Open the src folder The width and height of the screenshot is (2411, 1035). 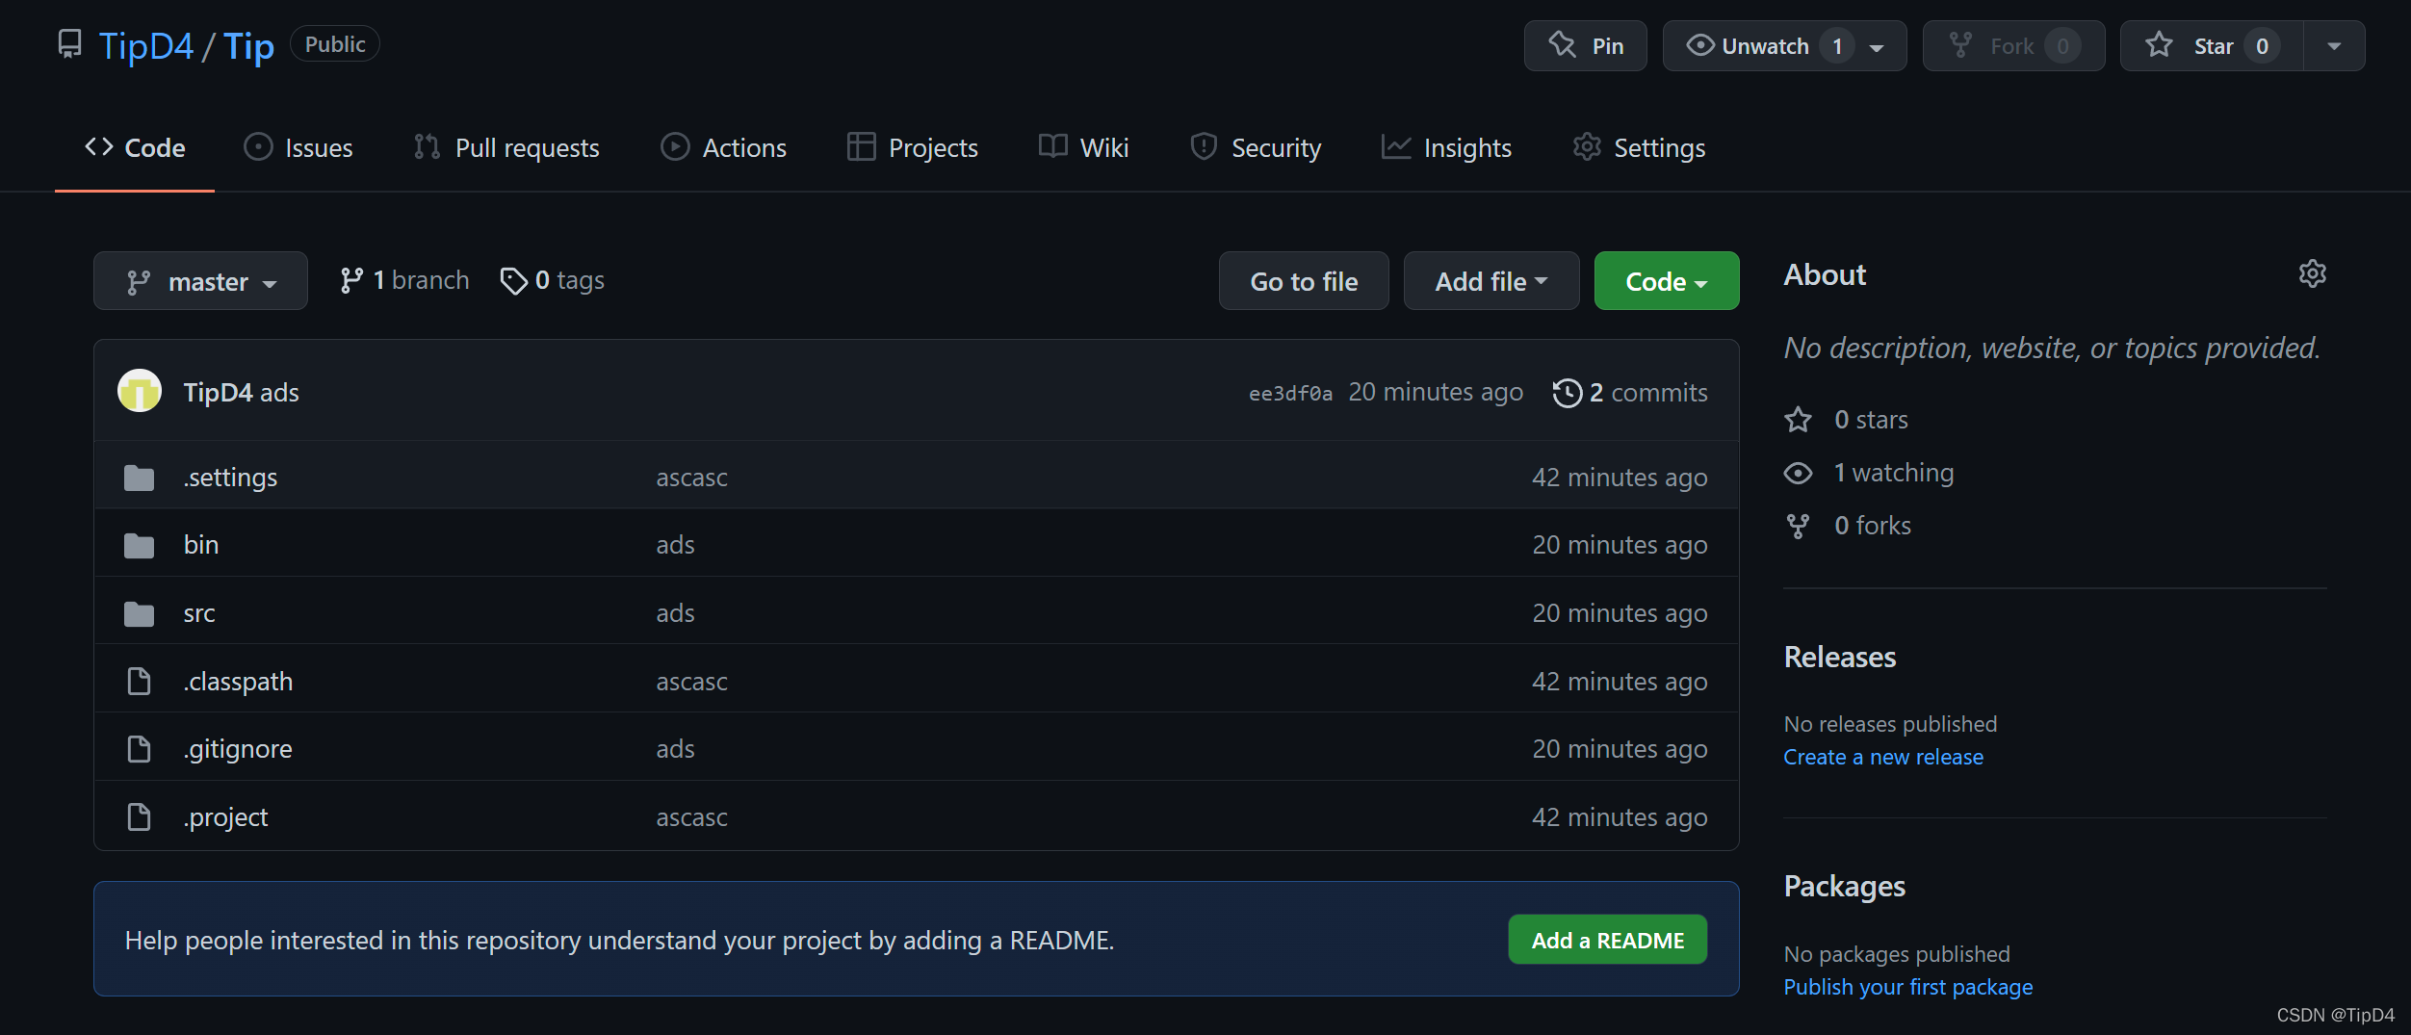point(199,613)
